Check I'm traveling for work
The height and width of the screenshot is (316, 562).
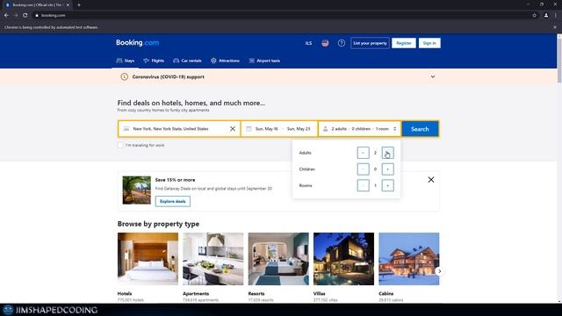(120, 145)
